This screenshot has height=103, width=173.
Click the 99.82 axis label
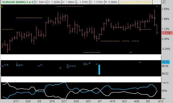pyautogui.click(x=165, y=74)
